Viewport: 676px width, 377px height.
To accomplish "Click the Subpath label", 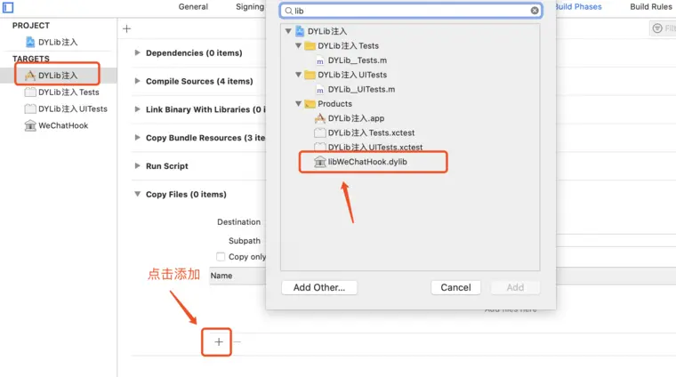I will pyautogui.click(x=245, y=241).
